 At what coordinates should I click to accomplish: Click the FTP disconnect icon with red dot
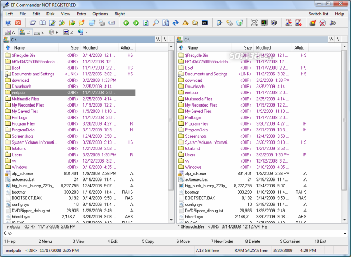coord(298,23)
